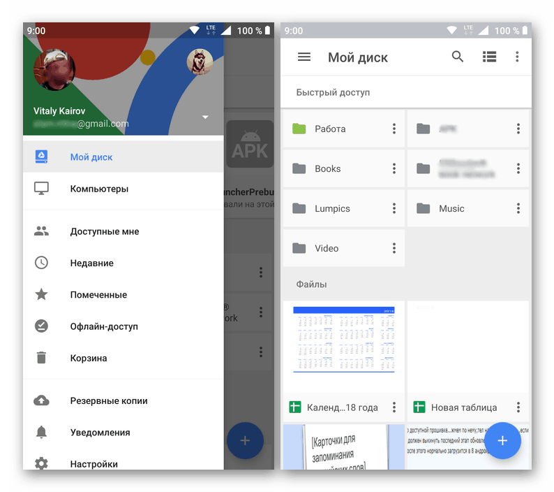Viewport: 554px width, 492px height.
Task: Select Компьютеры in the drawer
Action: (123, 189)
